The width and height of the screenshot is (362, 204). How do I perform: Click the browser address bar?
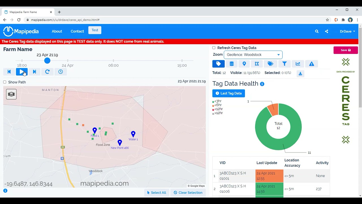(175, 20)
